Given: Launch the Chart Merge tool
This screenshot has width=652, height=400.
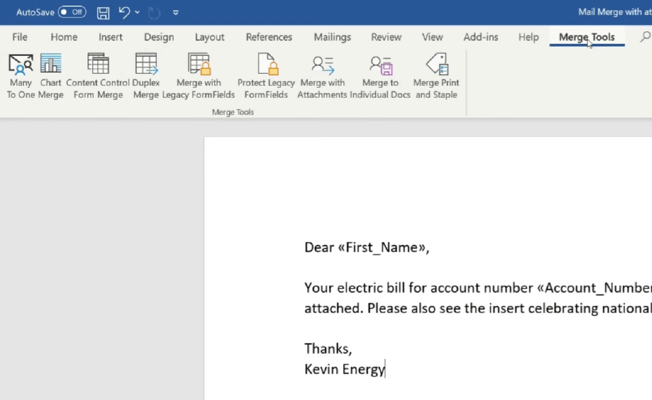Looking at the screenshot, I should (51, 75).
